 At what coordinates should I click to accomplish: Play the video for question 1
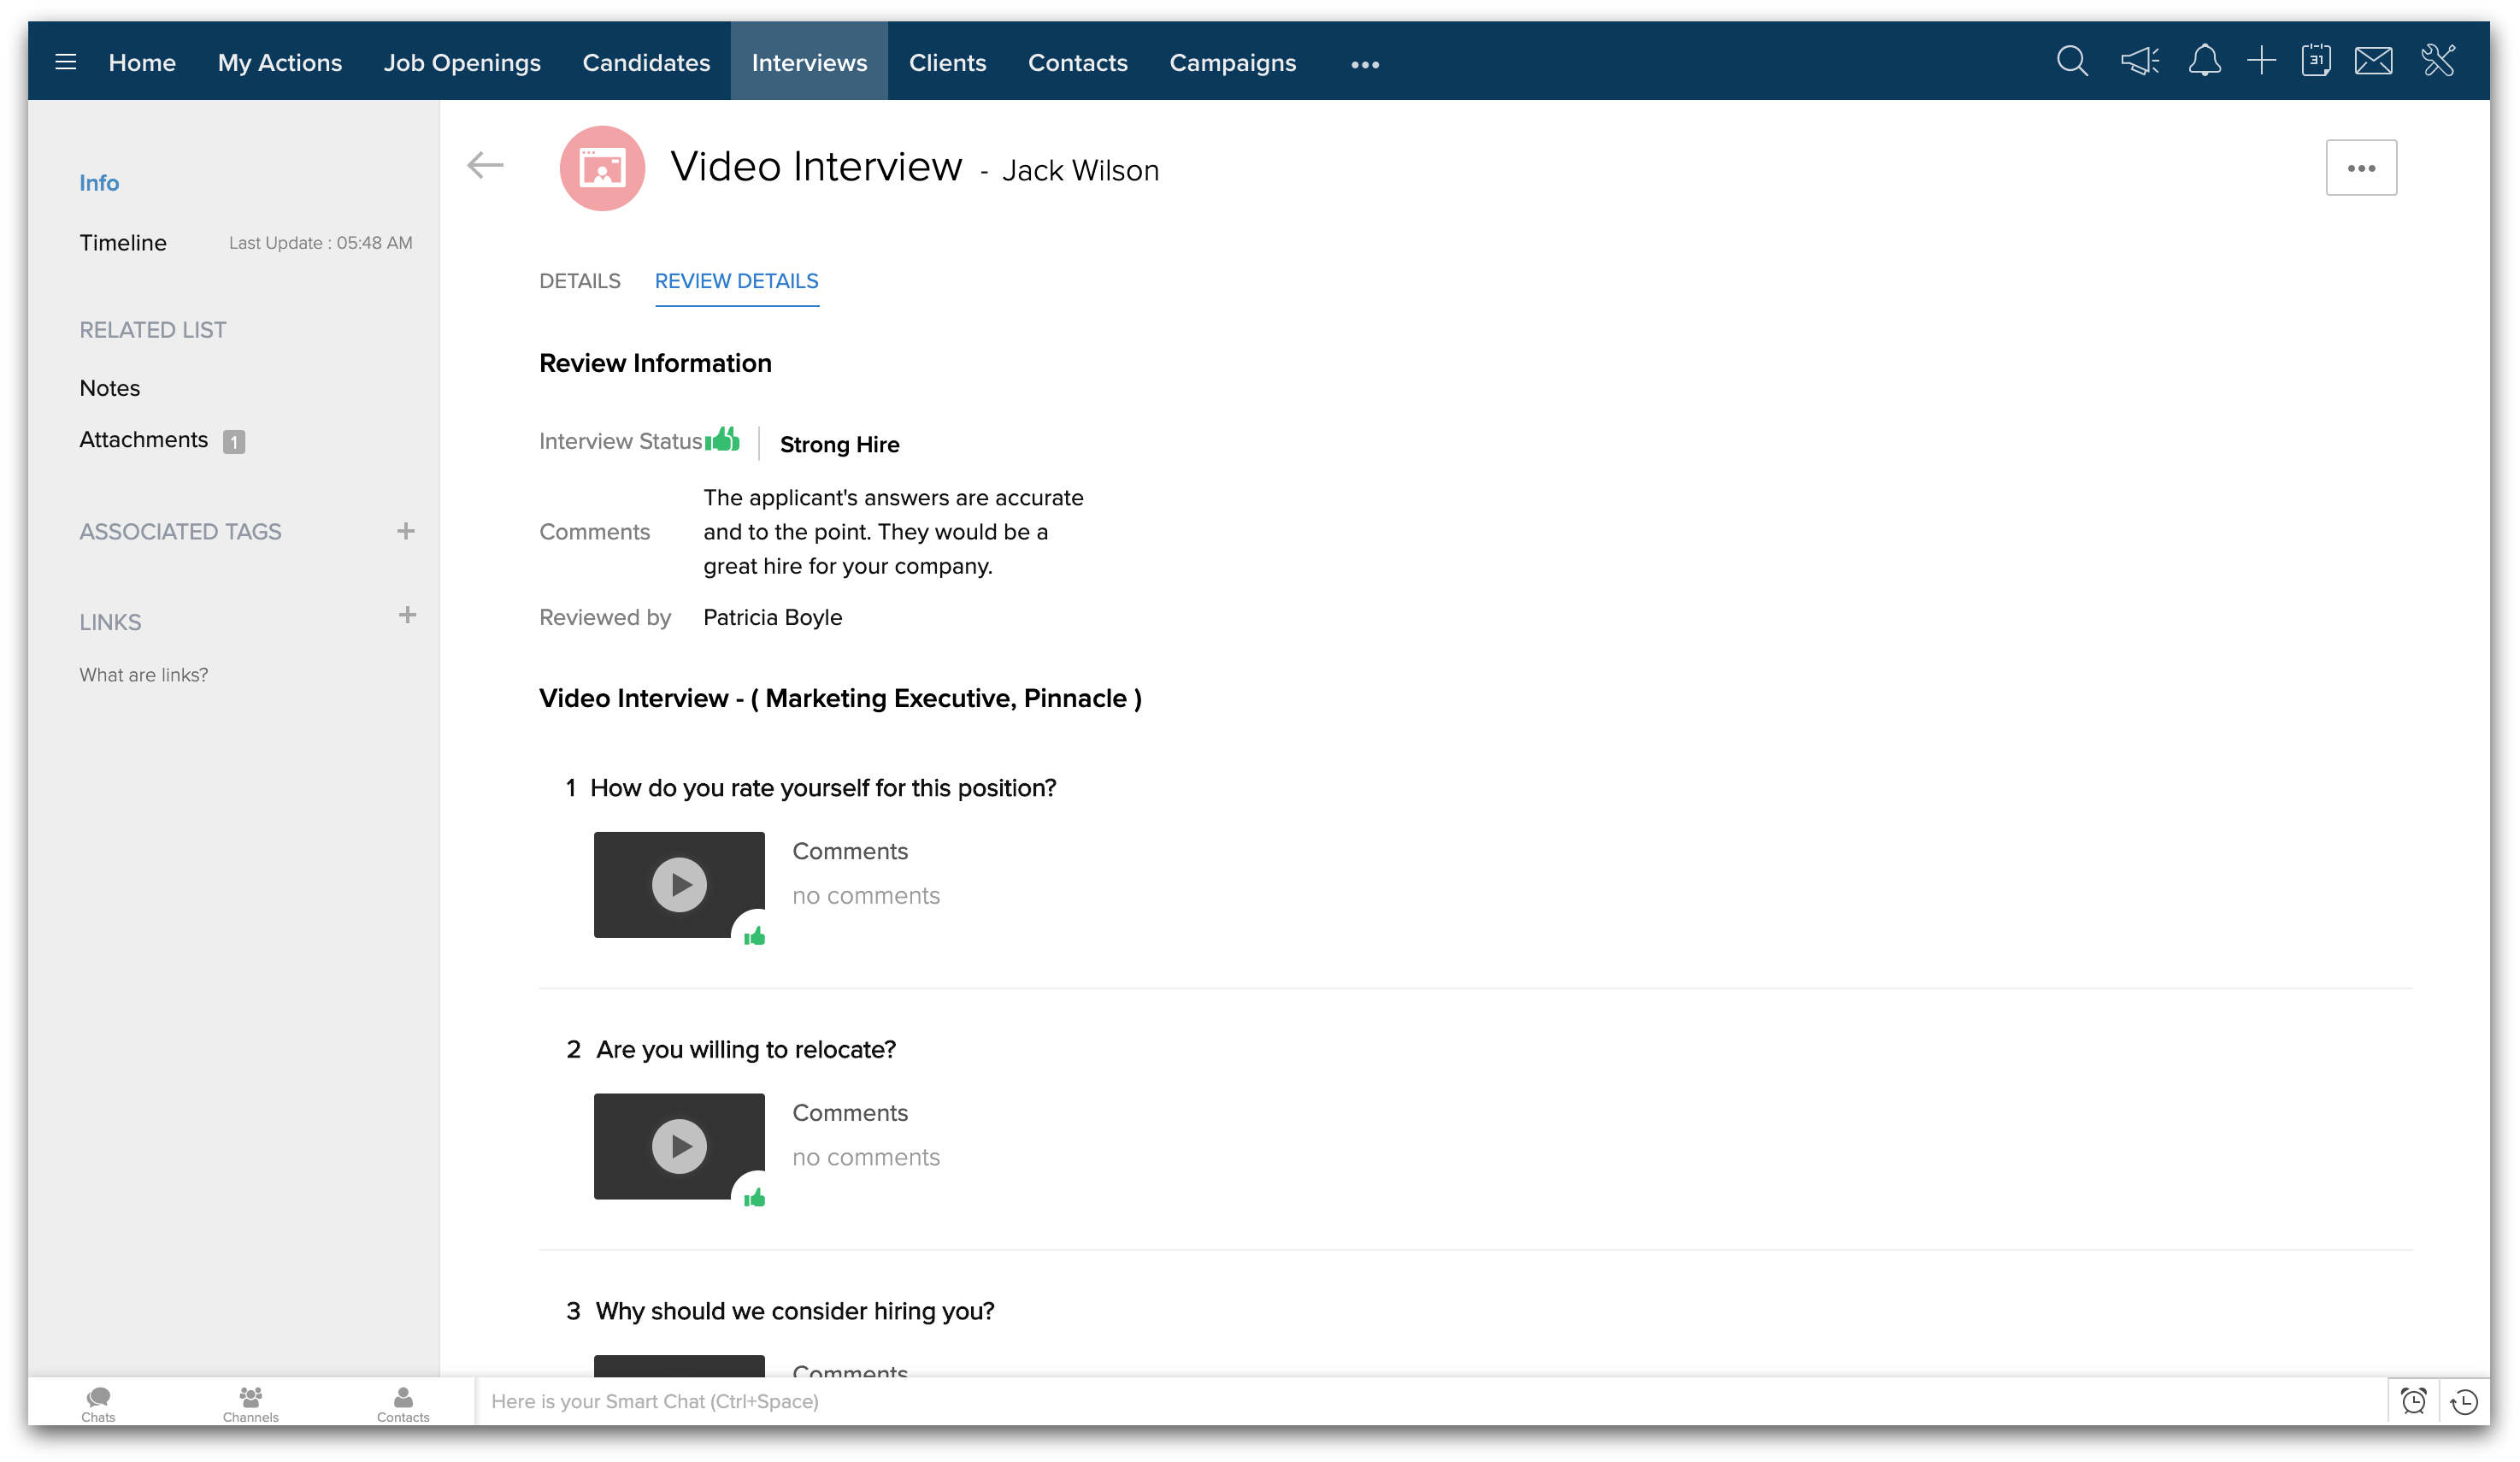click(679, 885)
